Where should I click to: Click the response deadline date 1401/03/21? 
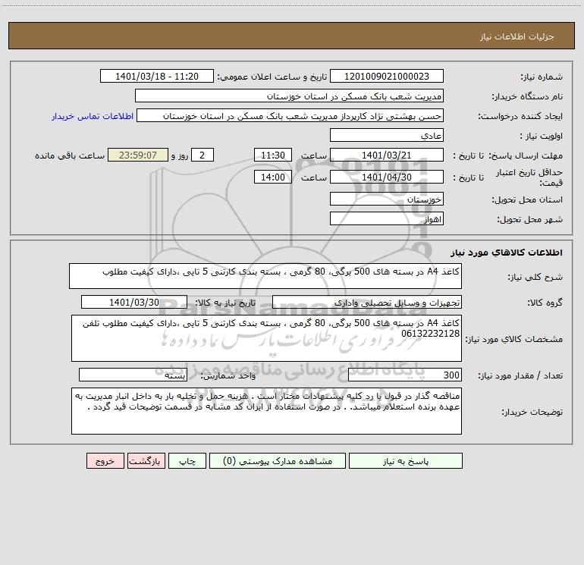[387, 155]
